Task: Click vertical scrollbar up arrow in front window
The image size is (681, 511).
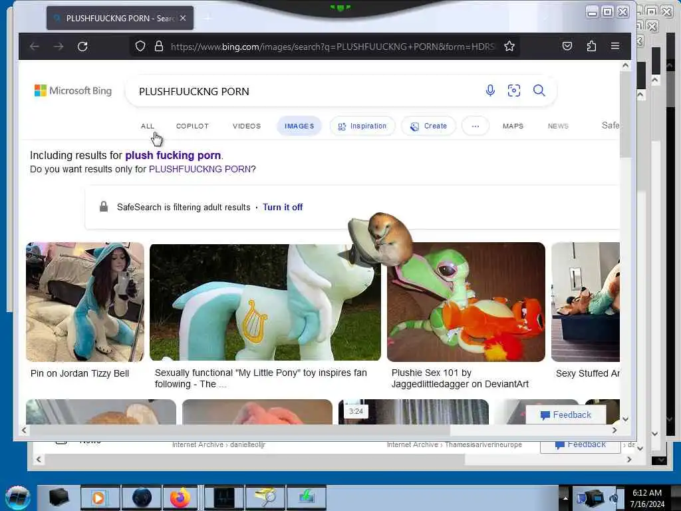Action: pos(625,66)
